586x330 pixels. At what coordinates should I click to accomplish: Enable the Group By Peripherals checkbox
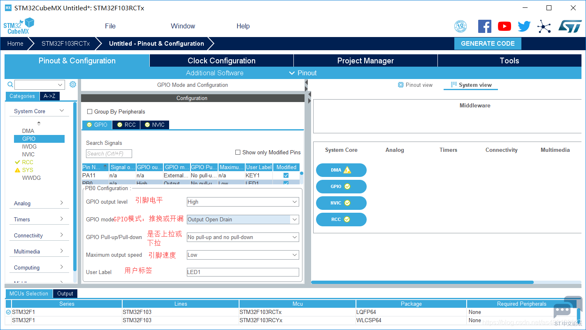(x=90, y=112)
